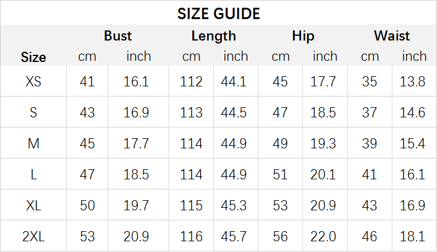Select the XS size row label
Image resolution: width=437 pixels, height=252 pixels.
pos(33,82)
